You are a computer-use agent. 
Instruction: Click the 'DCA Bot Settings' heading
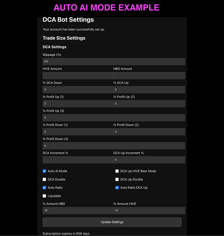68,20
